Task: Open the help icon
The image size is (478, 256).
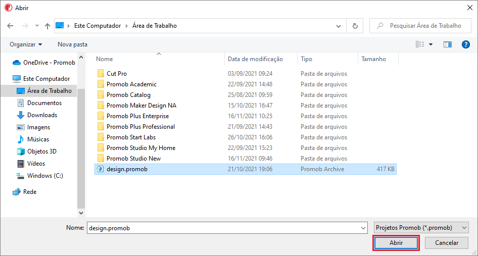Action: (x=466, y=44)
